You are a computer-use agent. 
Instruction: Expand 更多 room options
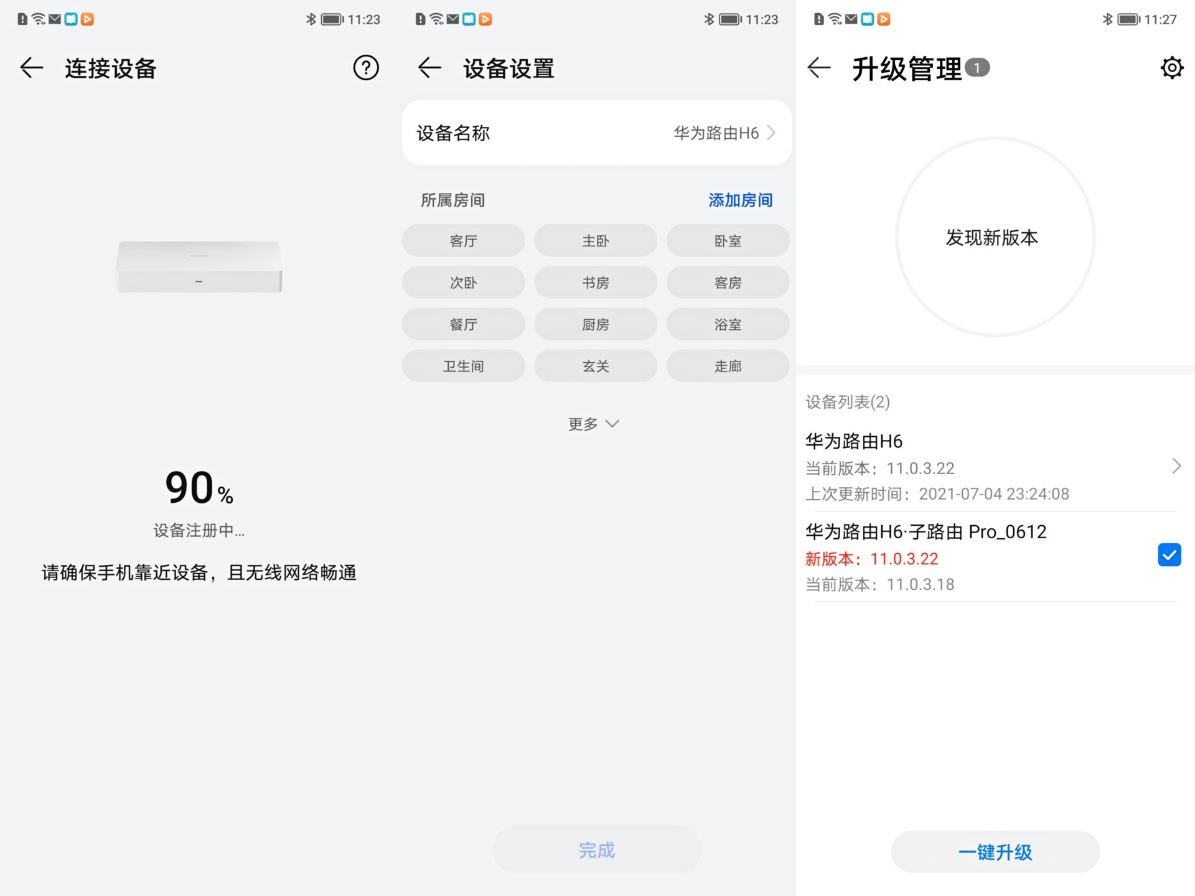tap(594, 424)
